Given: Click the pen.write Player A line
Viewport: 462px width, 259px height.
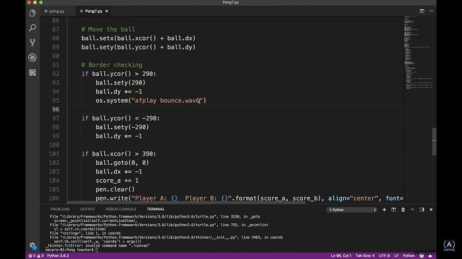Looking at the screenshot, I should 249,198.
